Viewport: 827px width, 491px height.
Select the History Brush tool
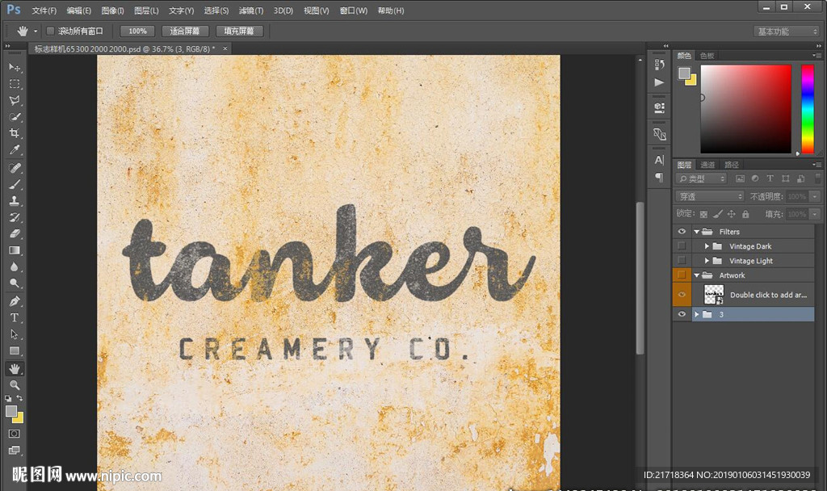(15, 217)
